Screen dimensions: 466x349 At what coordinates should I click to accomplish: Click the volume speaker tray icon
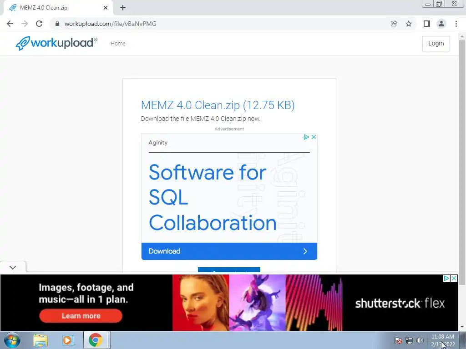click(420, 340)
